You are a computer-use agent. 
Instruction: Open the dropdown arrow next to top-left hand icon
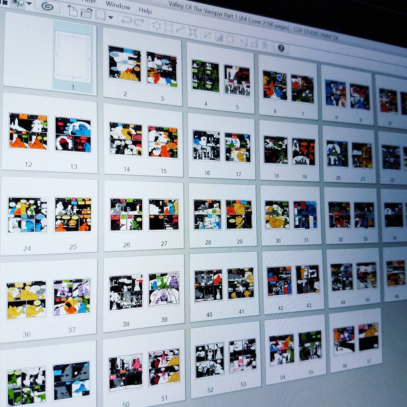pyautogui.click(x=29, y=3)
